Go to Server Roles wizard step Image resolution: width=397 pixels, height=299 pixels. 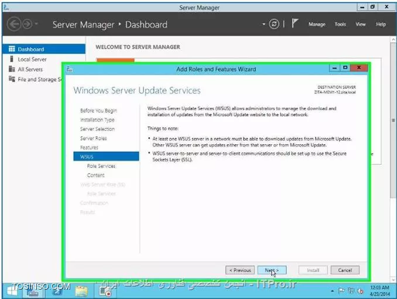pos(94,138)
